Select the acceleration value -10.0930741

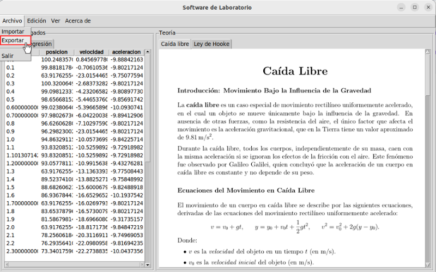pyautogui.click(x=126, y=108)
